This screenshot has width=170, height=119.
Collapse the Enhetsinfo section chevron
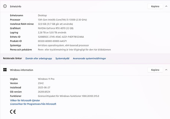(x=166, y=6)
